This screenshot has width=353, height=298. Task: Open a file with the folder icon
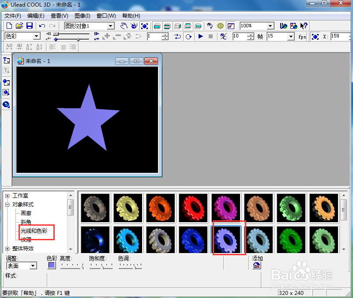(x=19, y=26)
